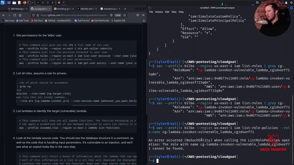This screenshot has height=165, width=294.
Task: Open the file manager panel icon
Action: coord(14,3)
